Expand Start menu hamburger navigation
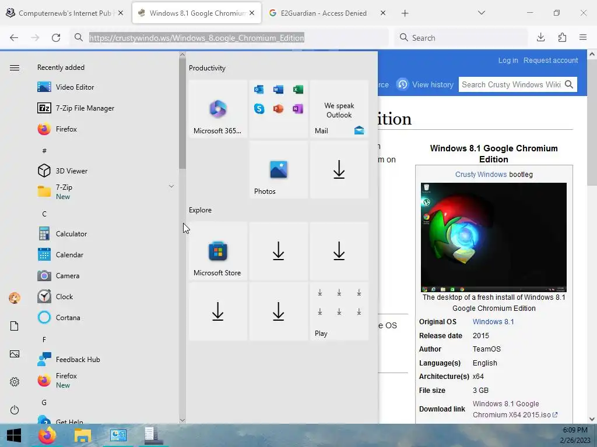Image resolution: width=597 pixels, height=447 pixels. [x=15, y=68]
